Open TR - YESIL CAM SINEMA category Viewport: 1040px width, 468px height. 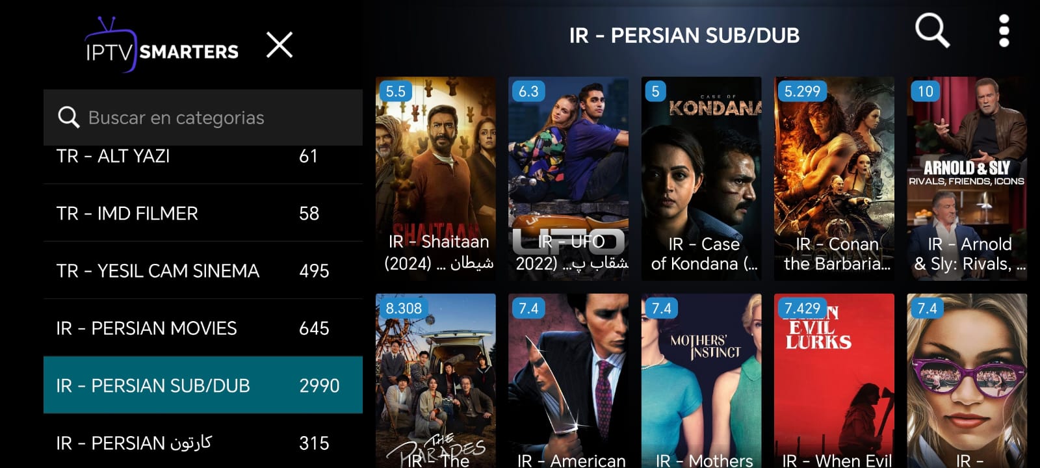coord(203,270)
